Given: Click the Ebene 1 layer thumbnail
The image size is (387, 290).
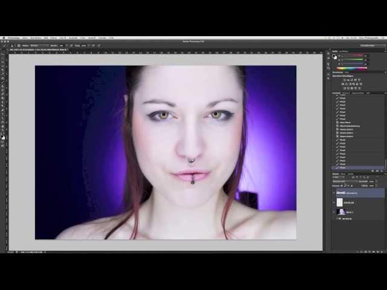Looking at the screenshot, I should click(x=340, y=212).
